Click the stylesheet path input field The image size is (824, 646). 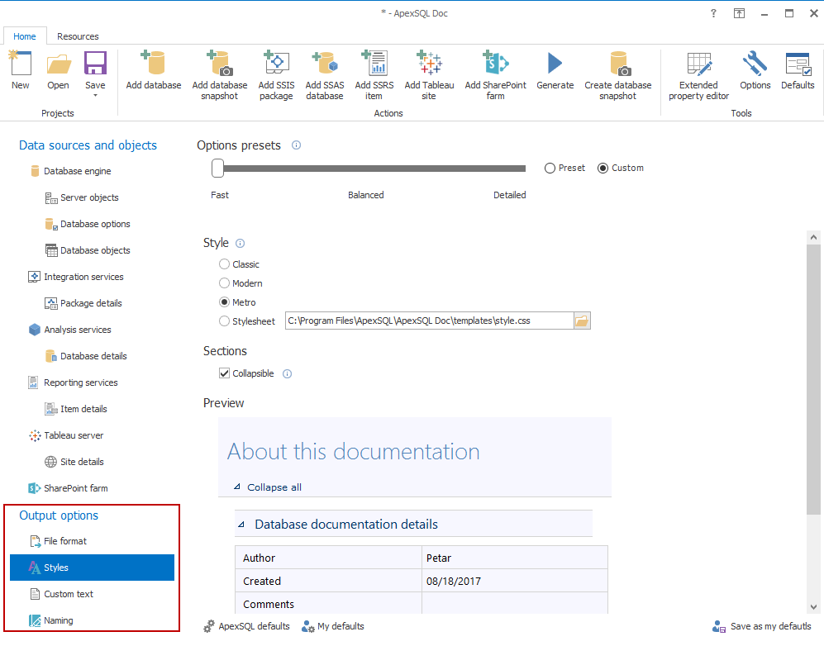coord(429,321)
